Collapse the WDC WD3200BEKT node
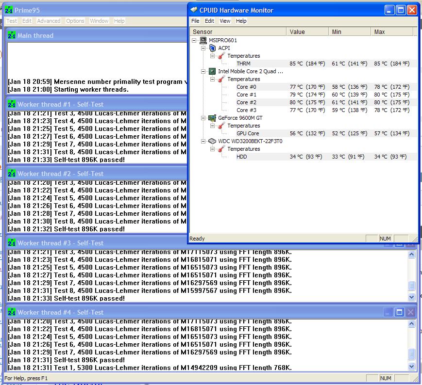This screenshot has width=422, height=385. (x=203, y=141)
